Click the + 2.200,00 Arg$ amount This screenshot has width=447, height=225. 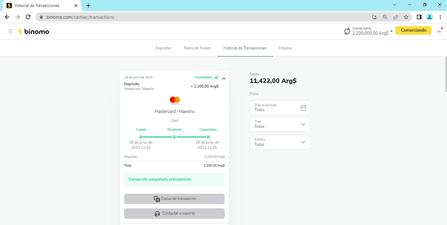click(x=205, y=86)
